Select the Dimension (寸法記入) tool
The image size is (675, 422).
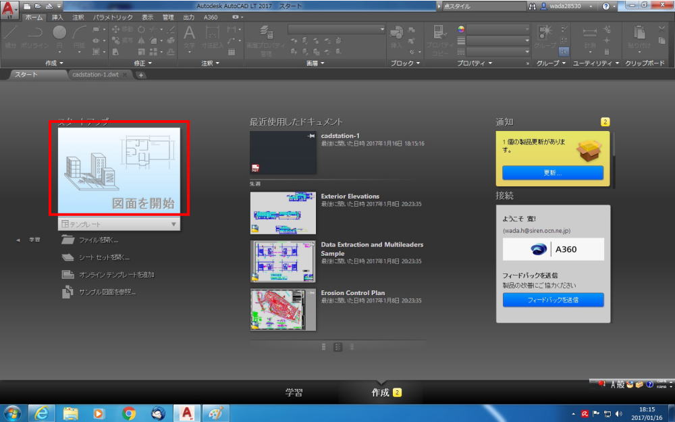[212, 36]
